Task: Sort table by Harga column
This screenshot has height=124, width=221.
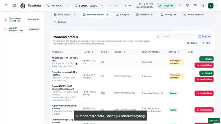Action: (x=88, y=52)
